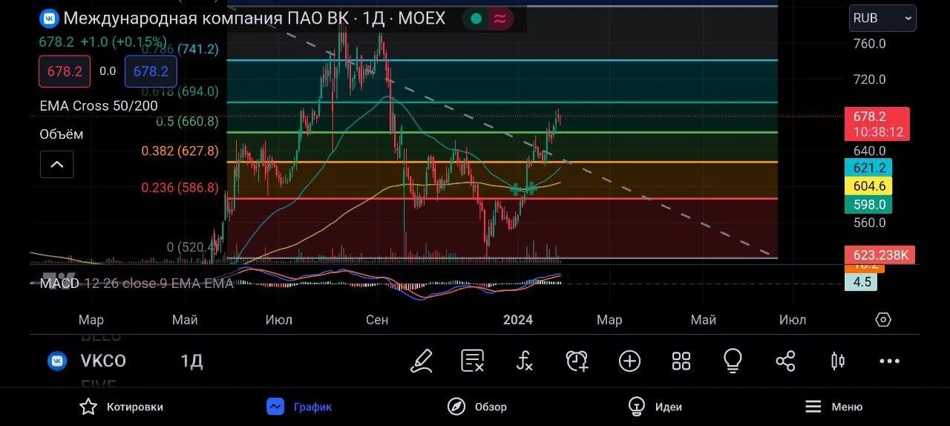The width and height of the screenshot is (950, 426).
Task: Switch to the Котировки tab
Action: (122, 407)
